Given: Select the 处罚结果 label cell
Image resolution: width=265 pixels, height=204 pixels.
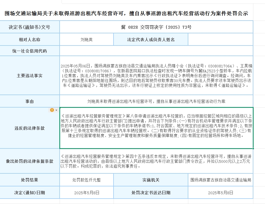Looking at the screenshot, I should click(x=30, y=180).
